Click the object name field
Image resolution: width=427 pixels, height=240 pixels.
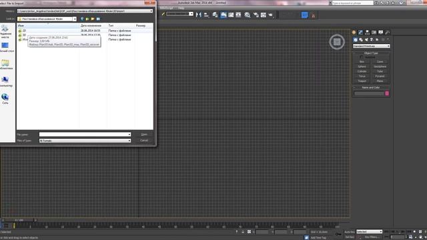369,93
